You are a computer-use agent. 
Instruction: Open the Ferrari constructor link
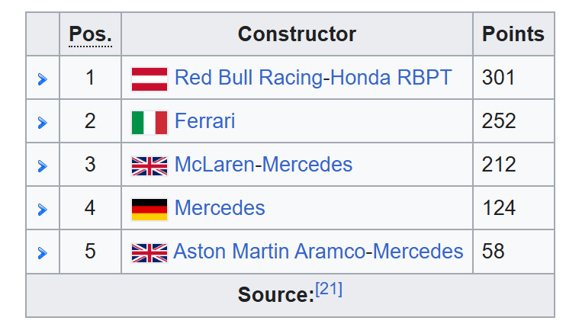[x=204, y=121]
